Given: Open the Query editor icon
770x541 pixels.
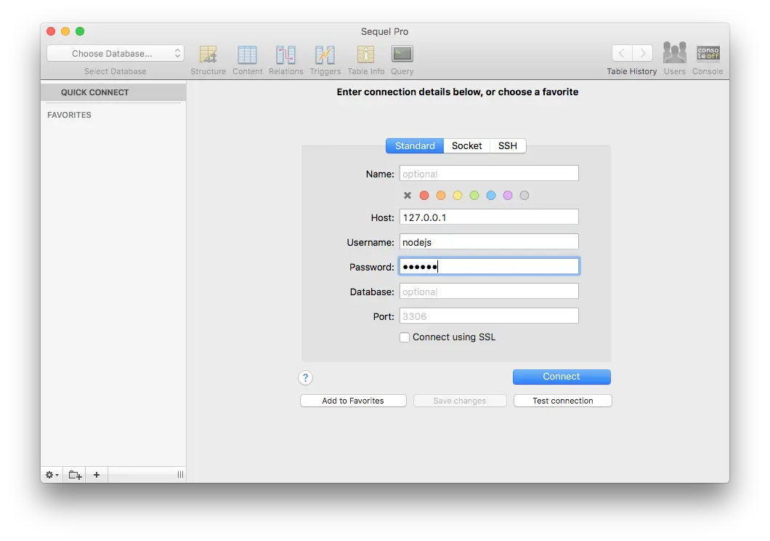Looking at the screenshot, I should pos(402,54).
